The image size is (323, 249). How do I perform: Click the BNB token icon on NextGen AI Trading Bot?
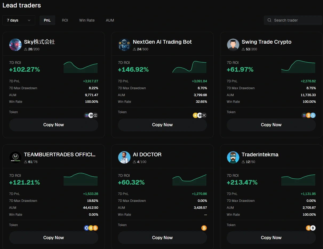click(x=195, y=115)
